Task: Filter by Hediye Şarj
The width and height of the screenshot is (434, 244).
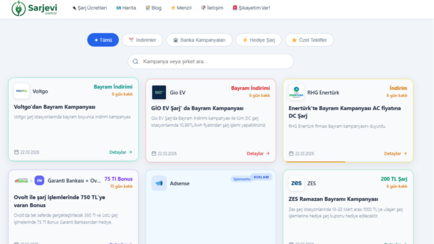Action: [259, 40]
